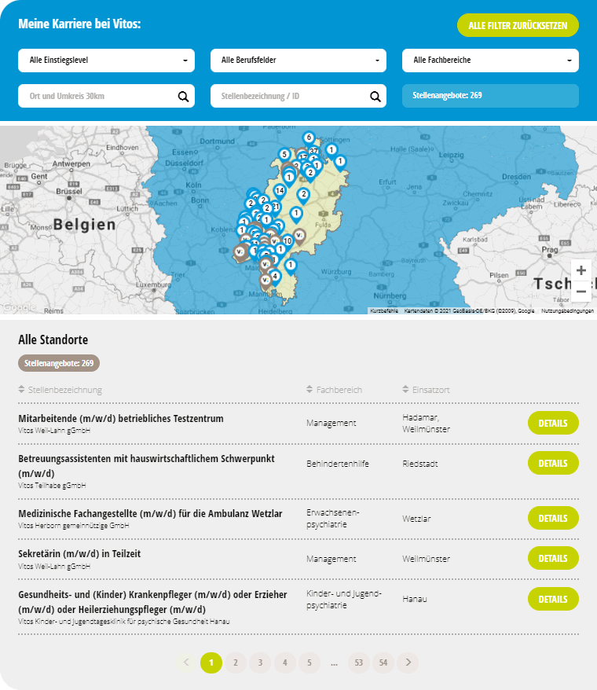Reset filters via Alle Filter zurücksetzen

[518, 25]
